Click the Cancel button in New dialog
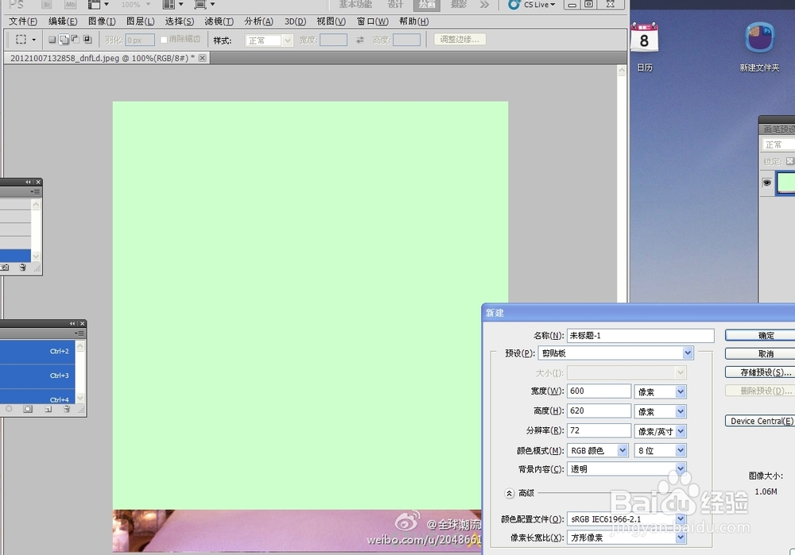This screenshot has height=555, width=795. click(x=761, y=353)
